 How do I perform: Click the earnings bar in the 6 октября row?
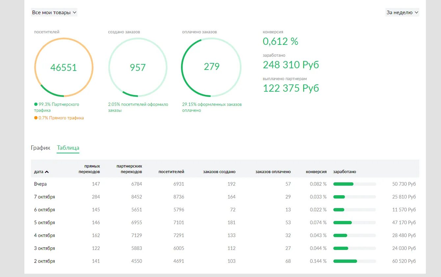354,210
